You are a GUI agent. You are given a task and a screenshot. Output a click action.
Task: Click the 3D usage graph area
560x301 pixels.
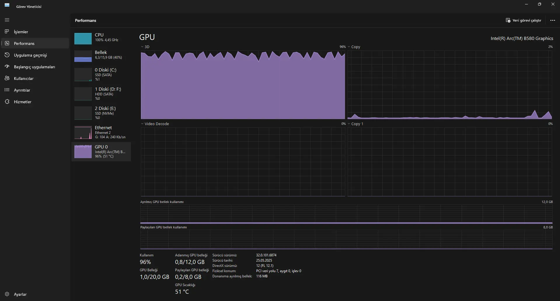[243, 85]
